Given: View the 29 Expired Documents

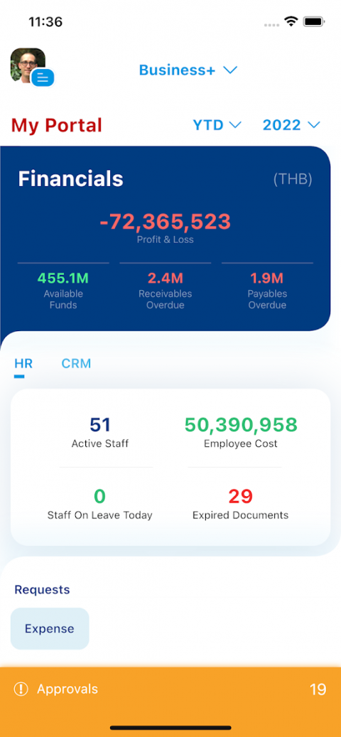Looking at the screenshot, I should coord(241,504).
